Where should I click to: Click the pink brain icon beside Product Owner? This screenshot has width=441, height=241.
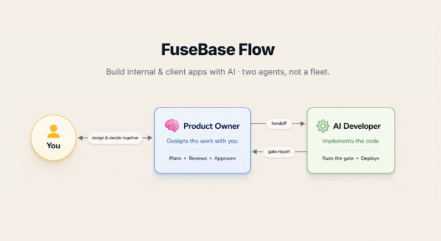pyautogui.click(x=172, y=125)
